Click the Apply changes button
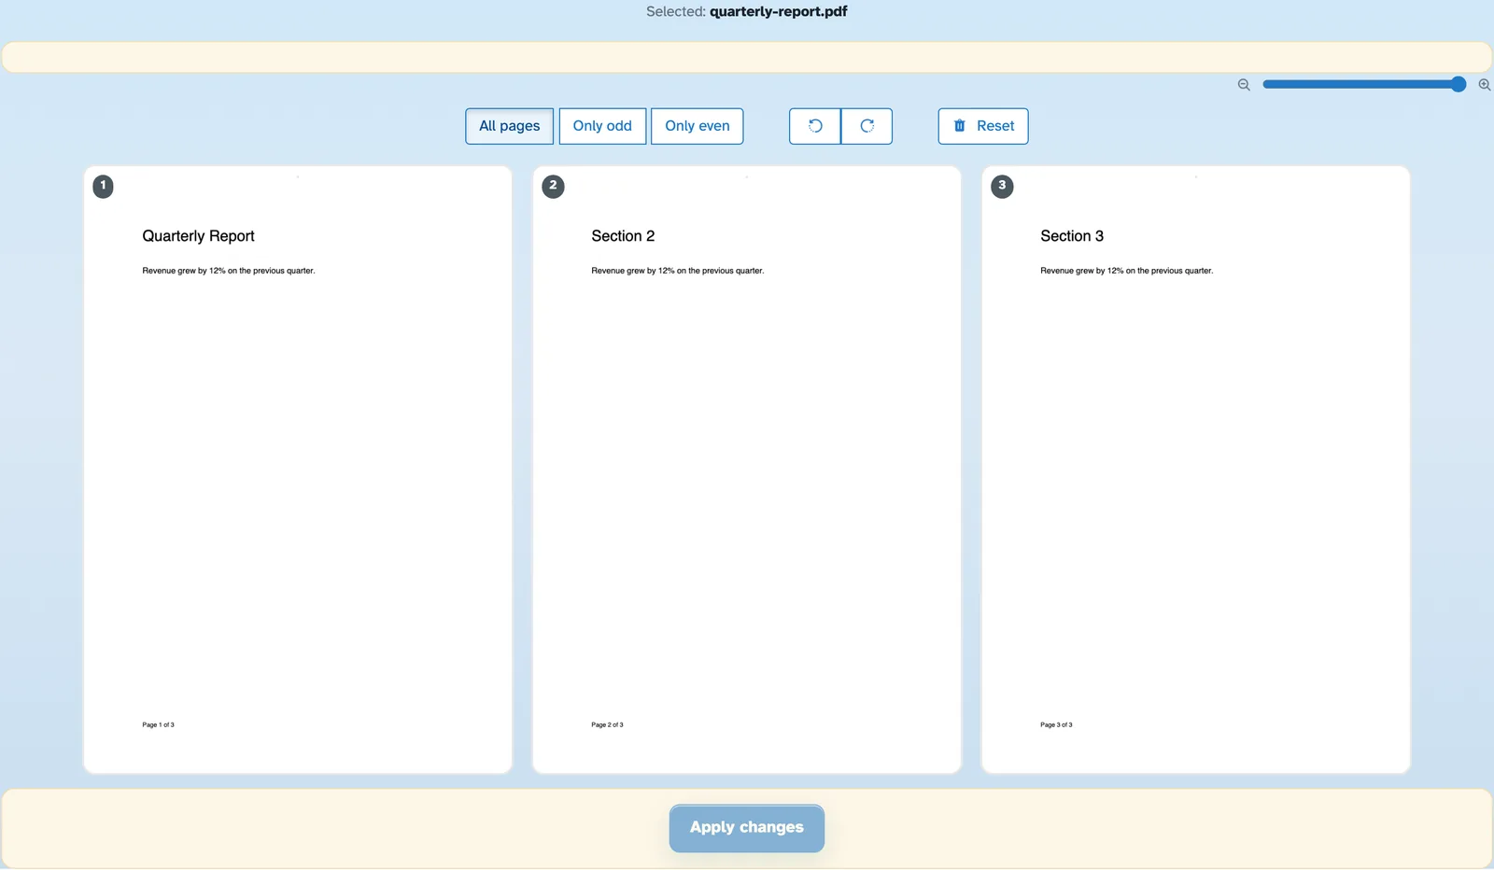This screenshot has height=870, width=1494. click(746, 828)
